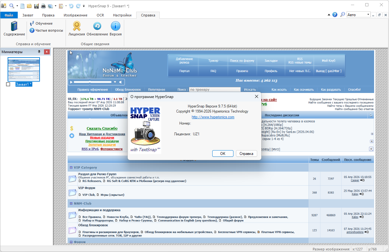This screenshot has height=252, width=389.
Task: Close the Захват1 document window
Action: (385, 15)
